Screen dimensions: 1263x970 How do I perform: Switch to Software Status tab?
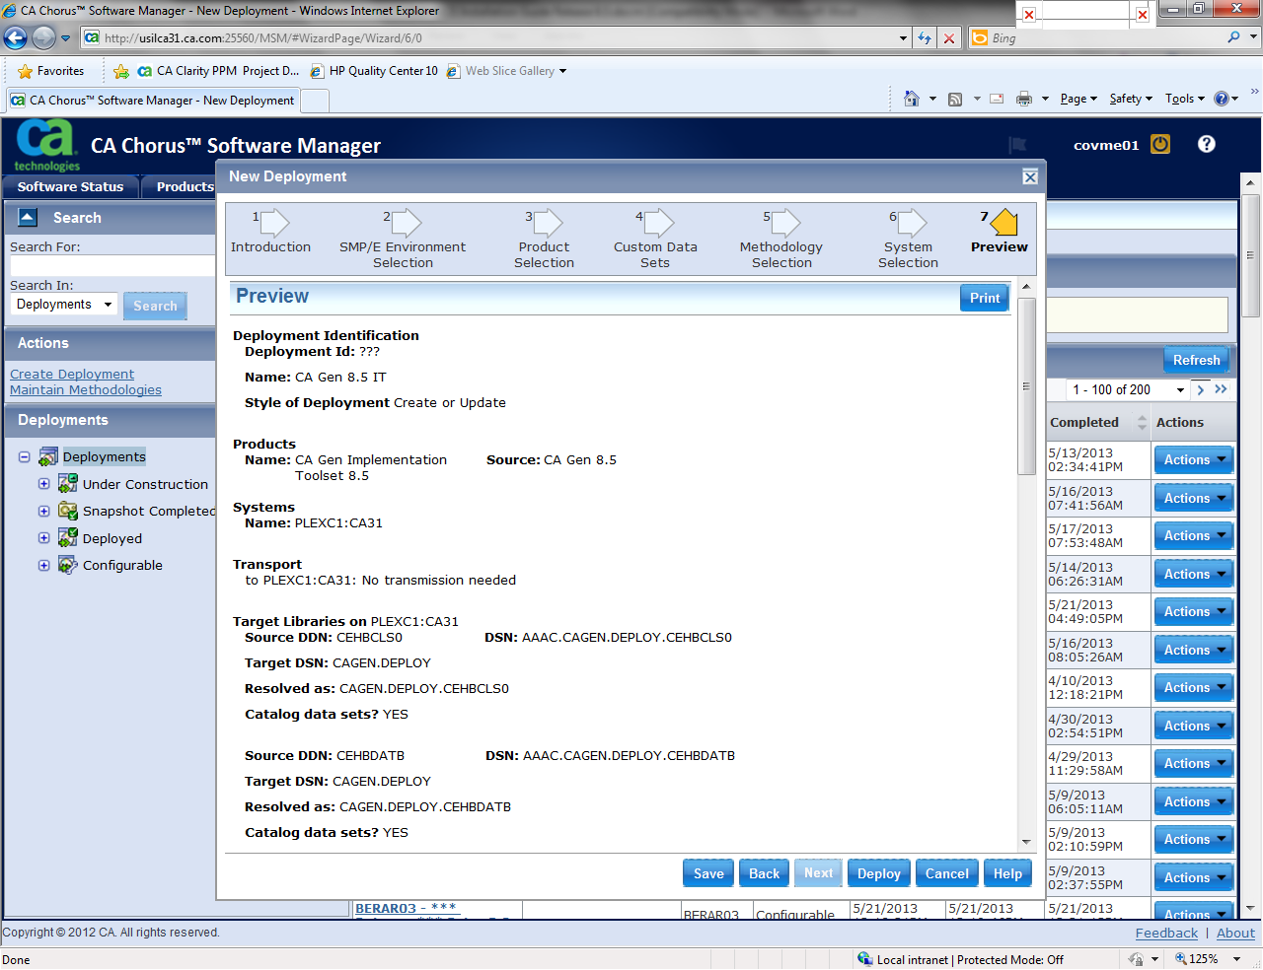[x=70, y=186]
